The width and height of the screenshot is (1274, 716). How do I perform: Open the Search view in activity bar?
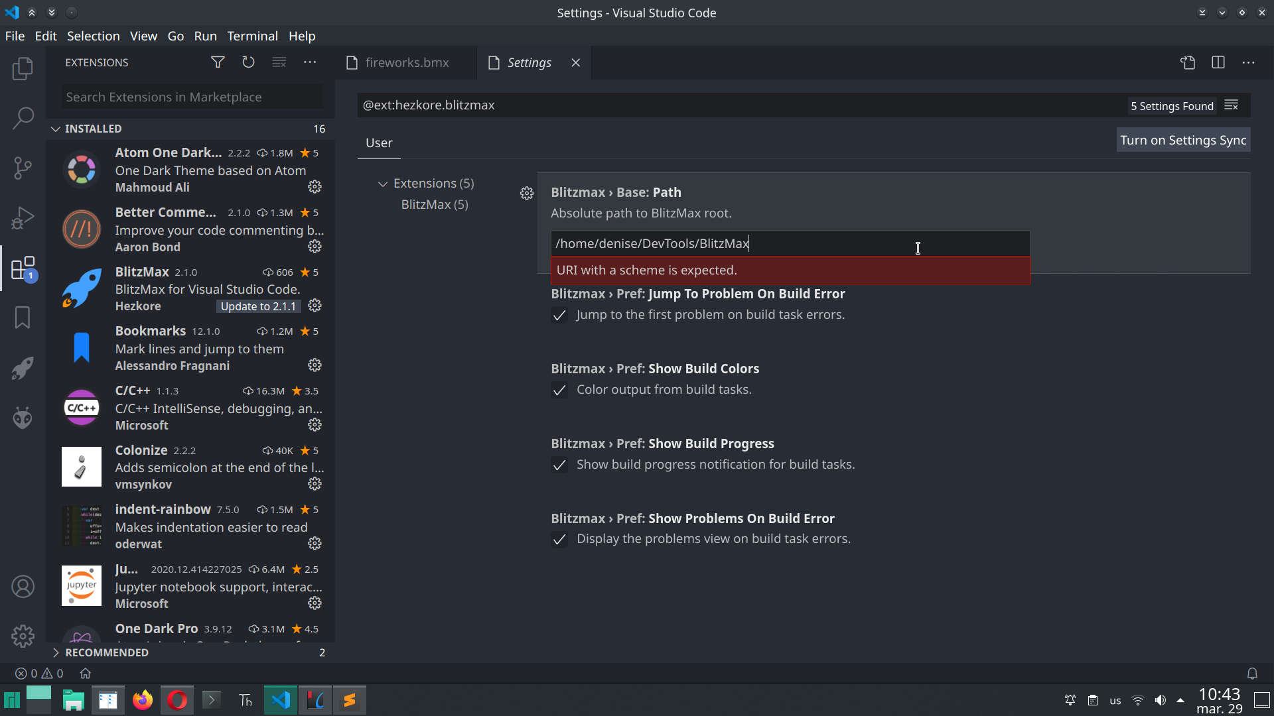[23, 118]
